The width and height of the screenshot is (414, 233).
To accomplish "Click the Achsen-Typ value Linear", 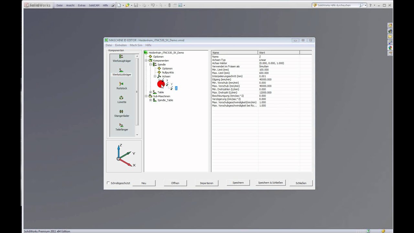I will (263, 60).
